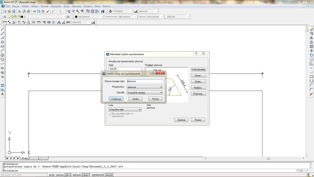This screenshot has width=314, height=177.
Task: Open the Layer Properties Manager icon
Action: click(x=5, y=17)
